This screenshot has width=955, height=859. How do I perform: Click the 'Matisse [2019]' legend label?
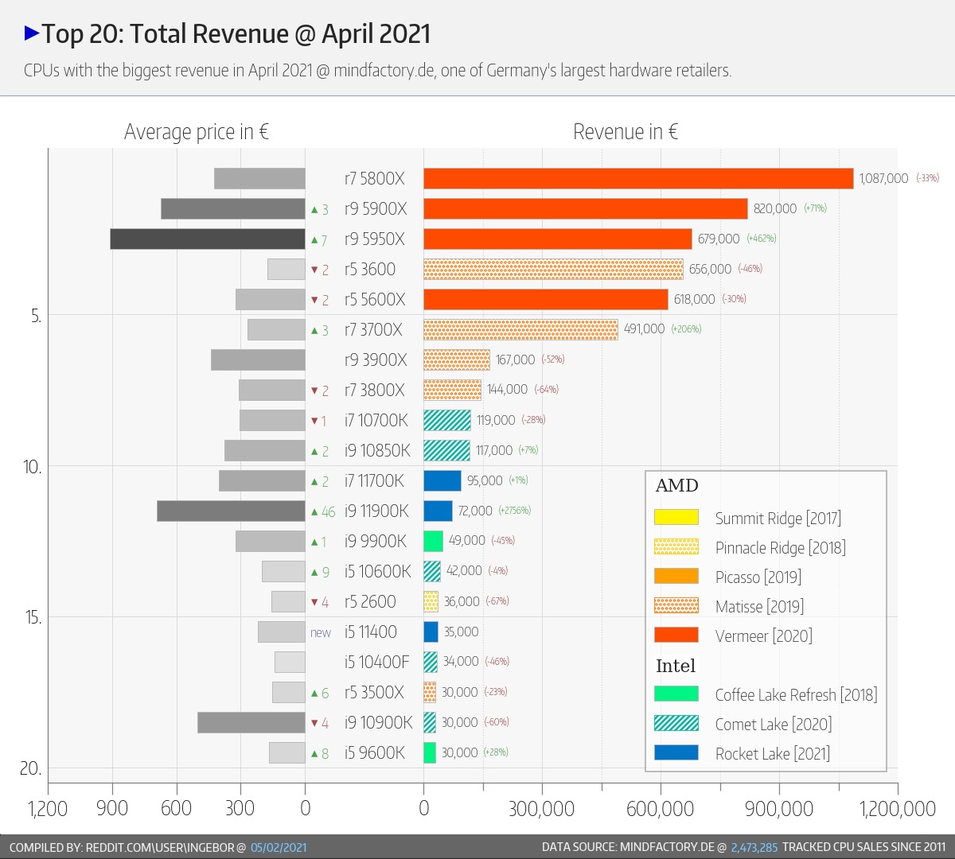pyautogui.click(x=759, y=607)
